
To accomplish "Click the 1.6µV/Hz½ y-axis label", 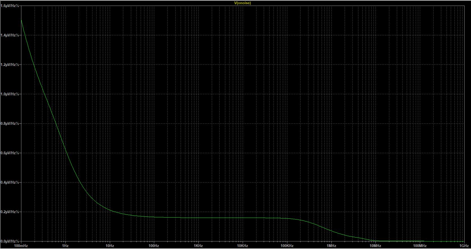I will (x=10, y=6).
